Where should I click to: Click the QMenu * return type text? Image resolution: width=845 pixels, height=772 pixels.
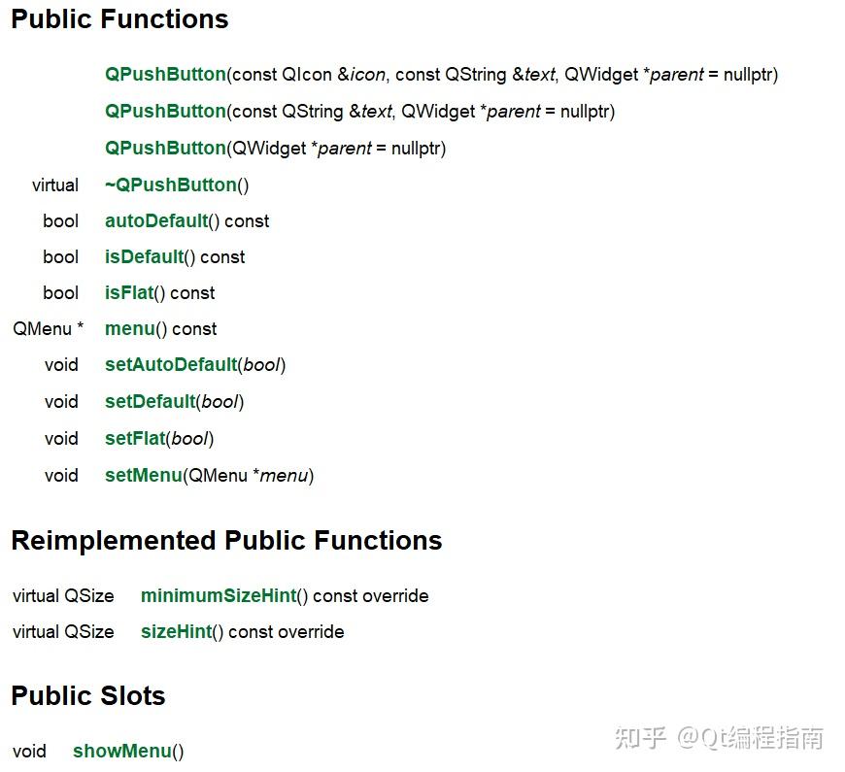48,328
